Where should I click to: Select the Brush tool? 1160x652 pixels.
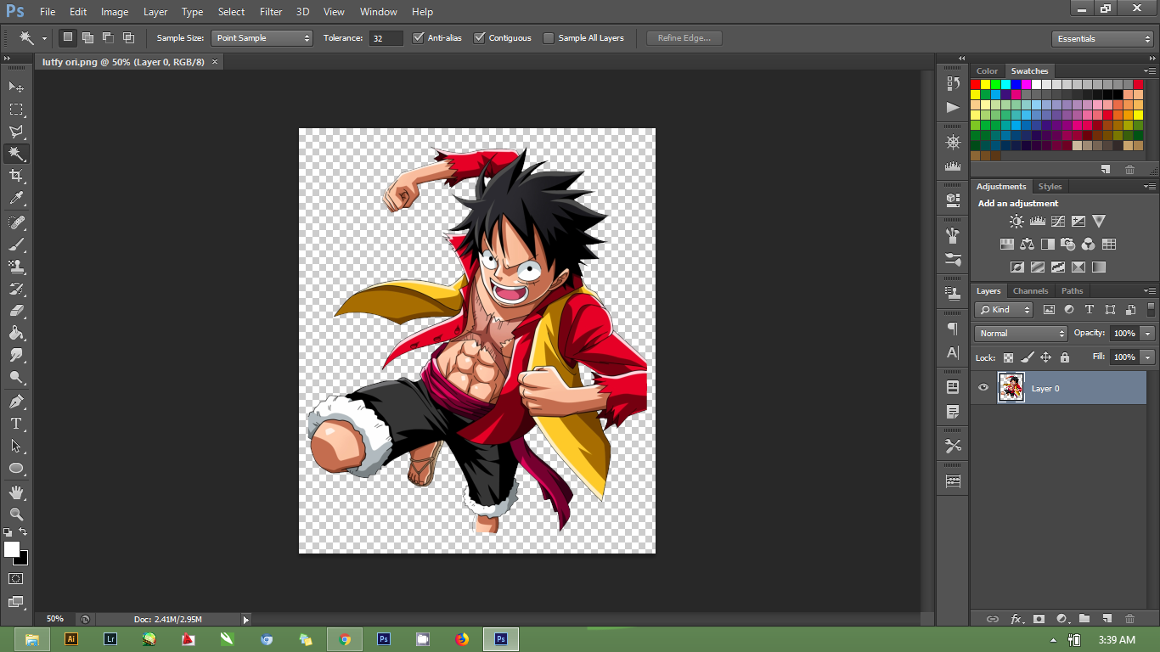click(x=16, y=244)
